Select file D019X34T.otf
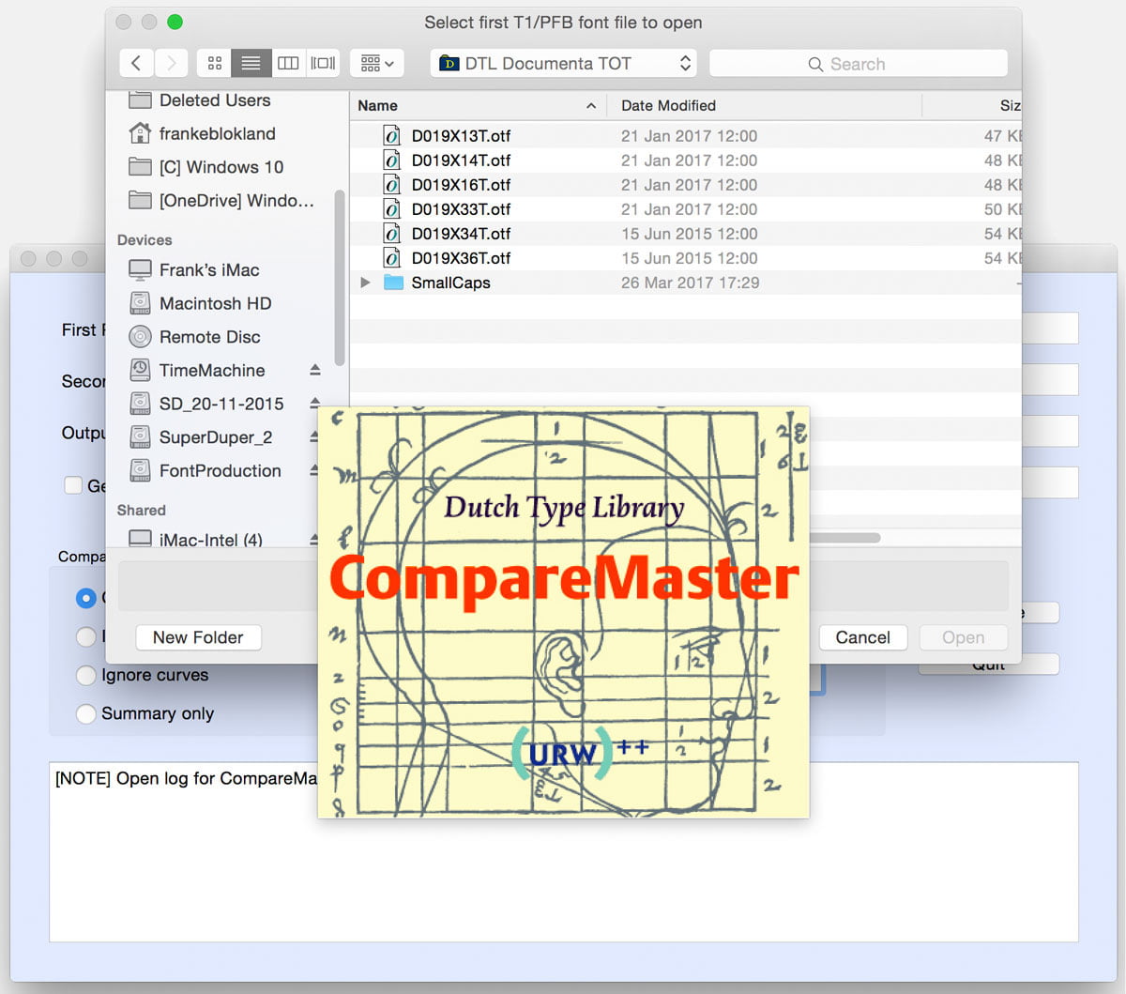The height and width of the screenshot is (994, 1126). tap(685, 234)
